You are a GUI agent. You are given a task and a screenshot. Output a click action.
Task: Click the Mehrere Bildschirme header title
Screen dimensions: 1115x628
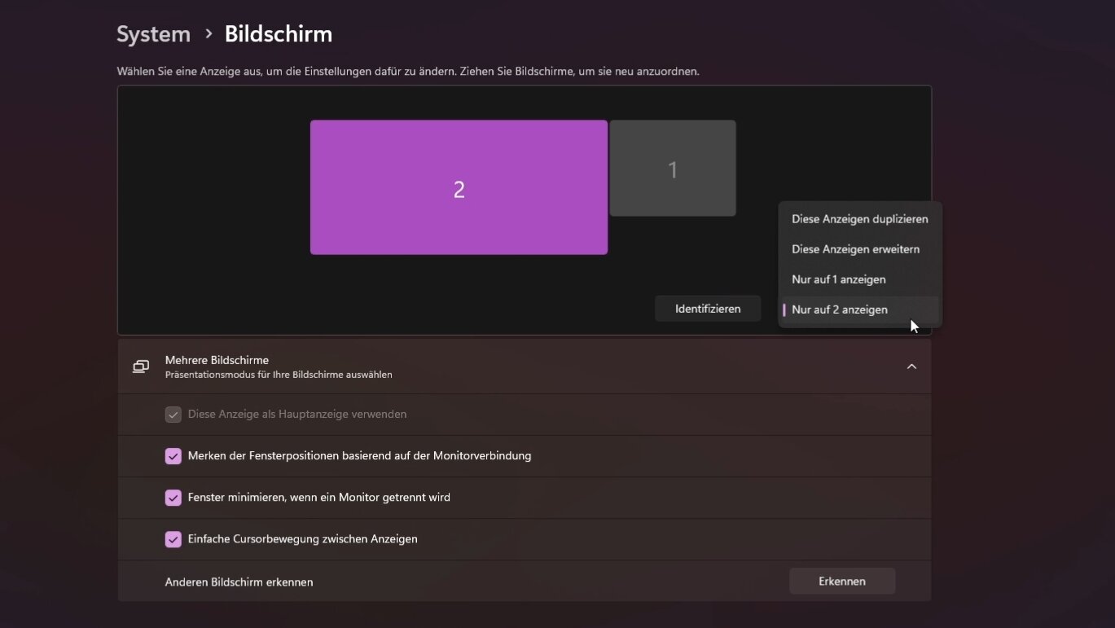(x=217, y=360)
